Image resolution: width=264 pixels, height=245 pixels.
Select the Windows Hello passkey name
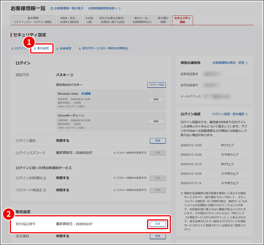tap(68, 94)
